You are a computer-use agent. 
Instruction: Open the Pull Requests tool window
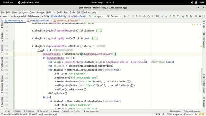2,64
